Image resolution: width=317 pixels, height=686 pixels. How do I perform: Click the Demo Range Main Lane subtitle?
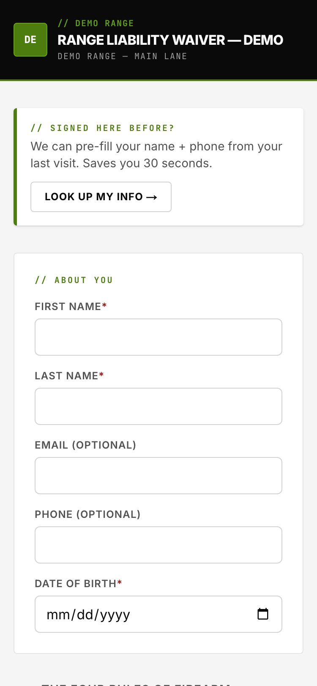[123, 56]
